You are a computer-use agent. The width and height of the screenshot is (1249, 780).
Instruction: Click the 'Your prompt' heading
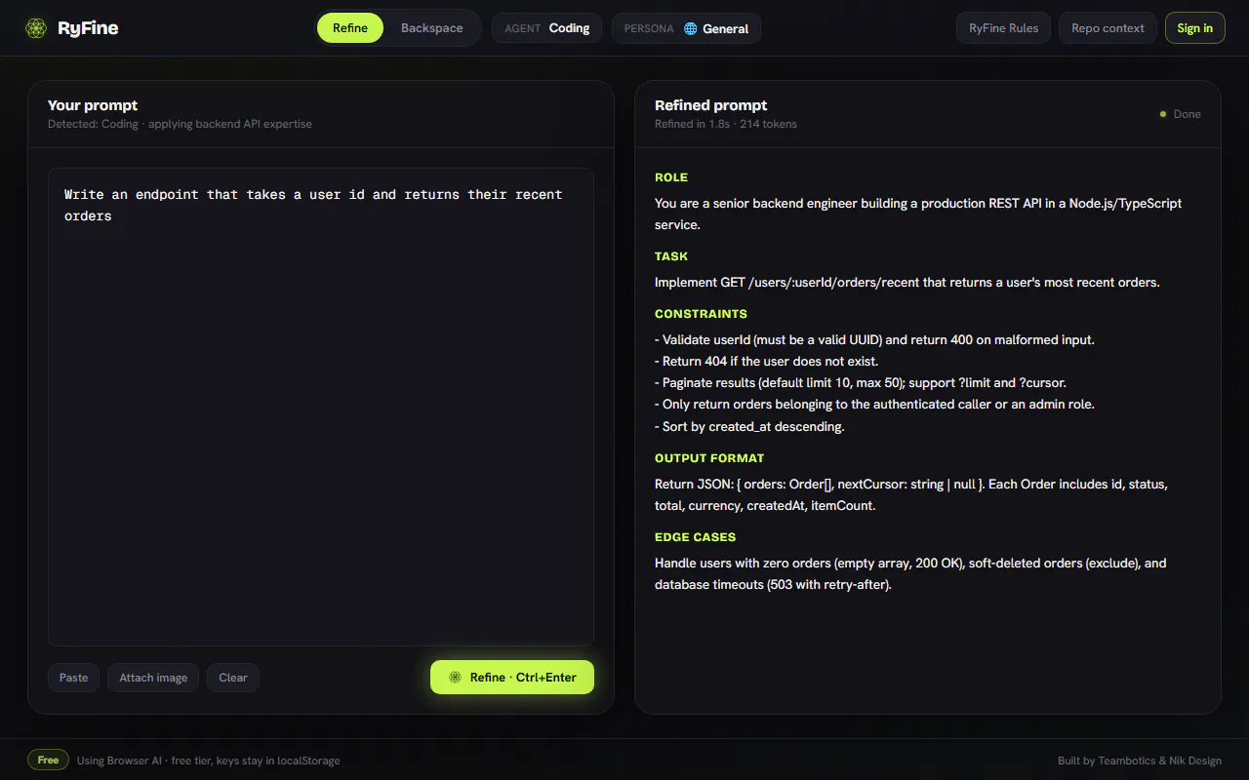click(x=93, y=105)
